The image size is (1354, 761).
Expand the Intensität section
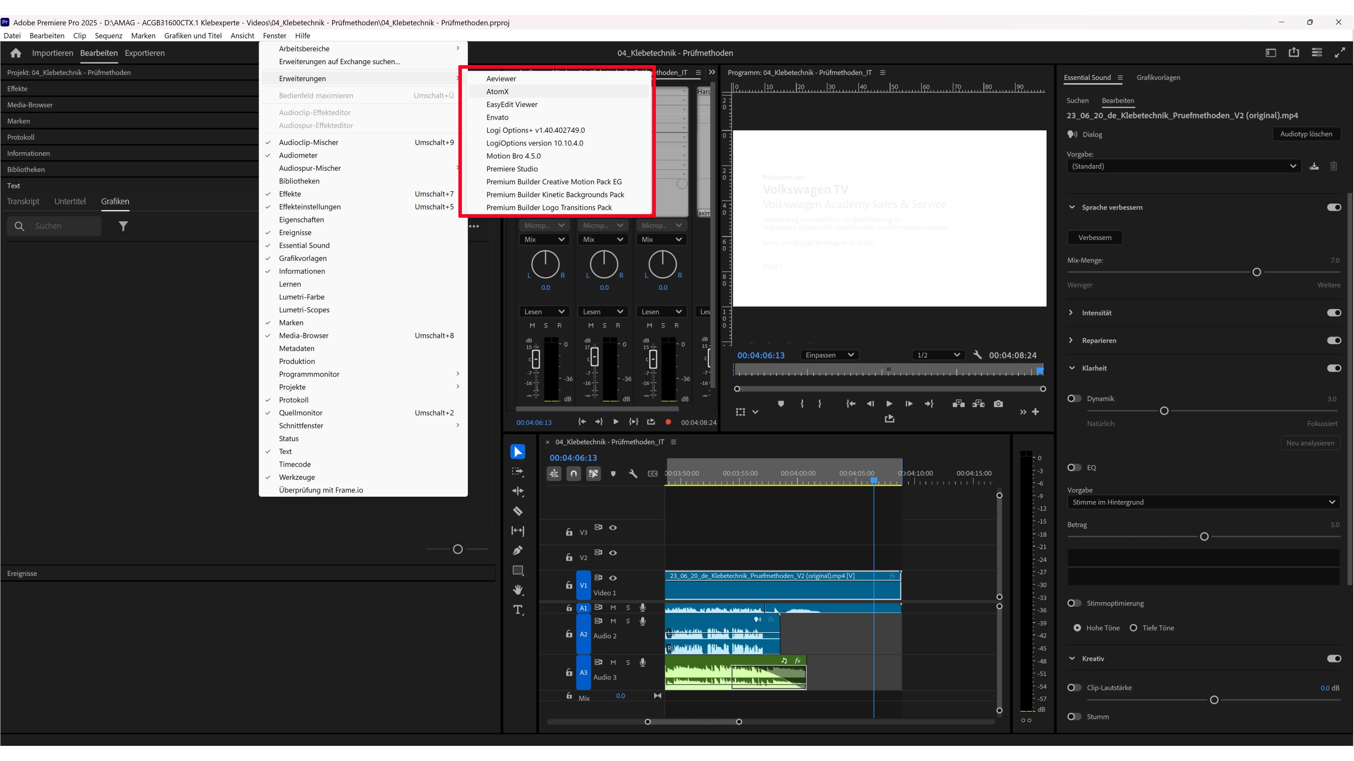click(x=1071, y=313)
